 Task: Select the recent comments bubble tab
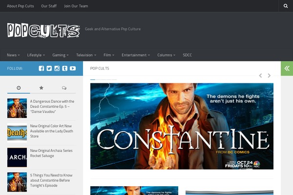[x=64, y=88]
